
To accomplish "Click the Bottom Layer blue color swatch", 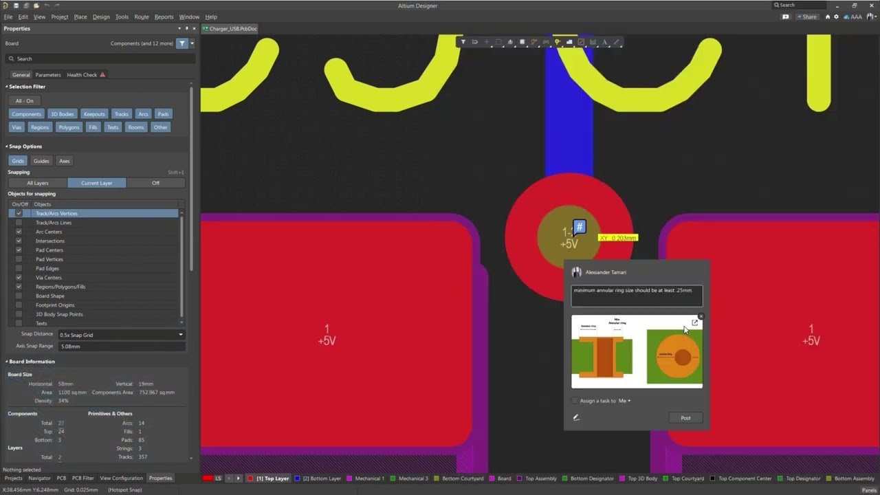I will click(x=297, y=478).
